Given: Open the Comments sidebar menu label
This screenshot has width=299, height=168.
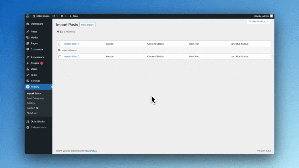Looking at the screenshot, I should (x=37, y=49).
